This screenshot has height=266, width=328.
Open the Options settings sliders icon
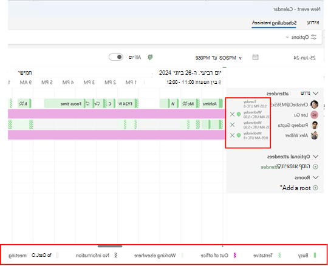(x=313, y=37)
